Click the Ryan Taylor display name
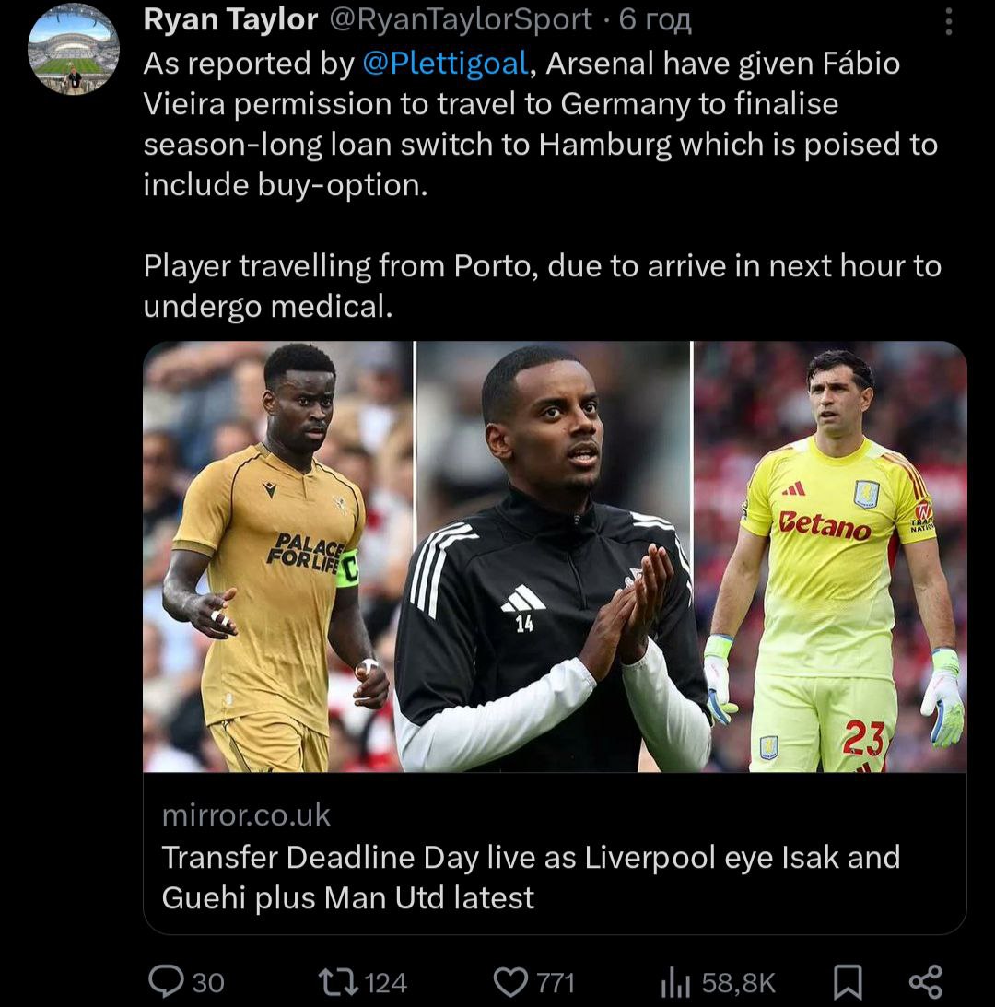 tap(230, 20)
